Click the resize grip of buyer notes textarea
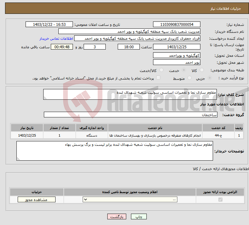 tap(18, 159)
